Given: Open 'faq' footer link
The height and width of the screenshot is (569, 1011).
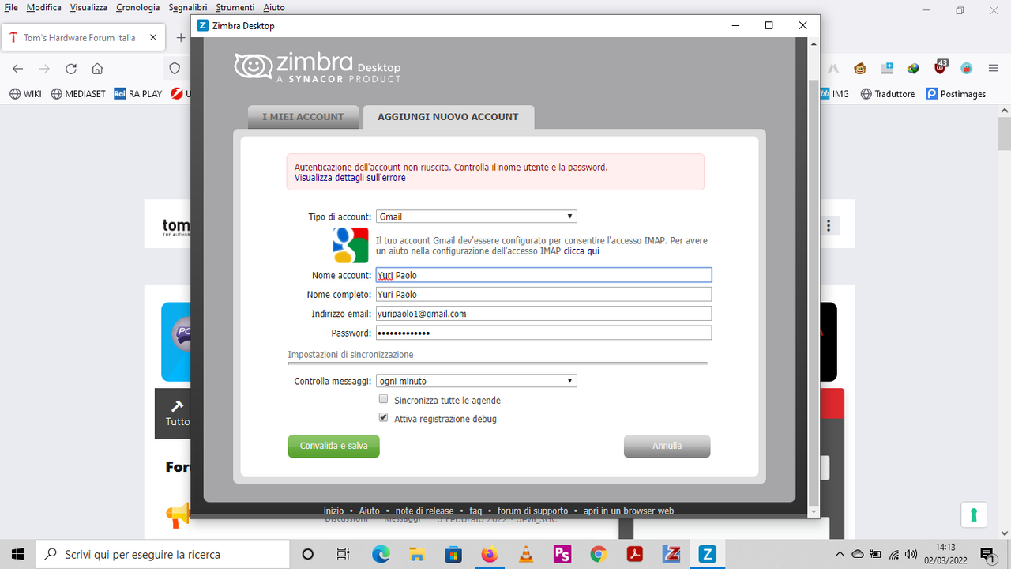Looking at the screenshot, I should click(475, 511).
